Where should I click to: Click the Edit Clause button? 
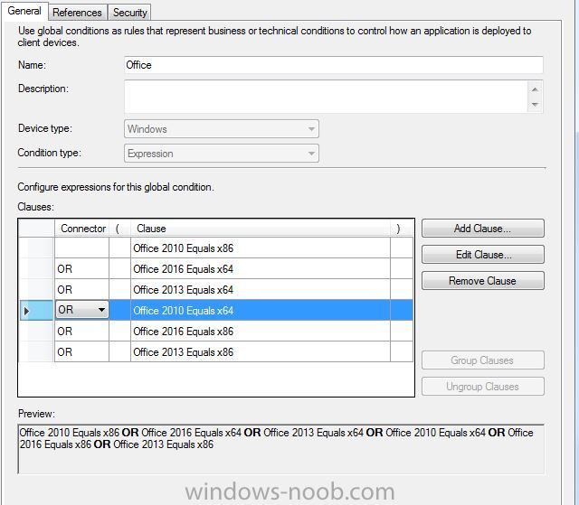point(482,255)
